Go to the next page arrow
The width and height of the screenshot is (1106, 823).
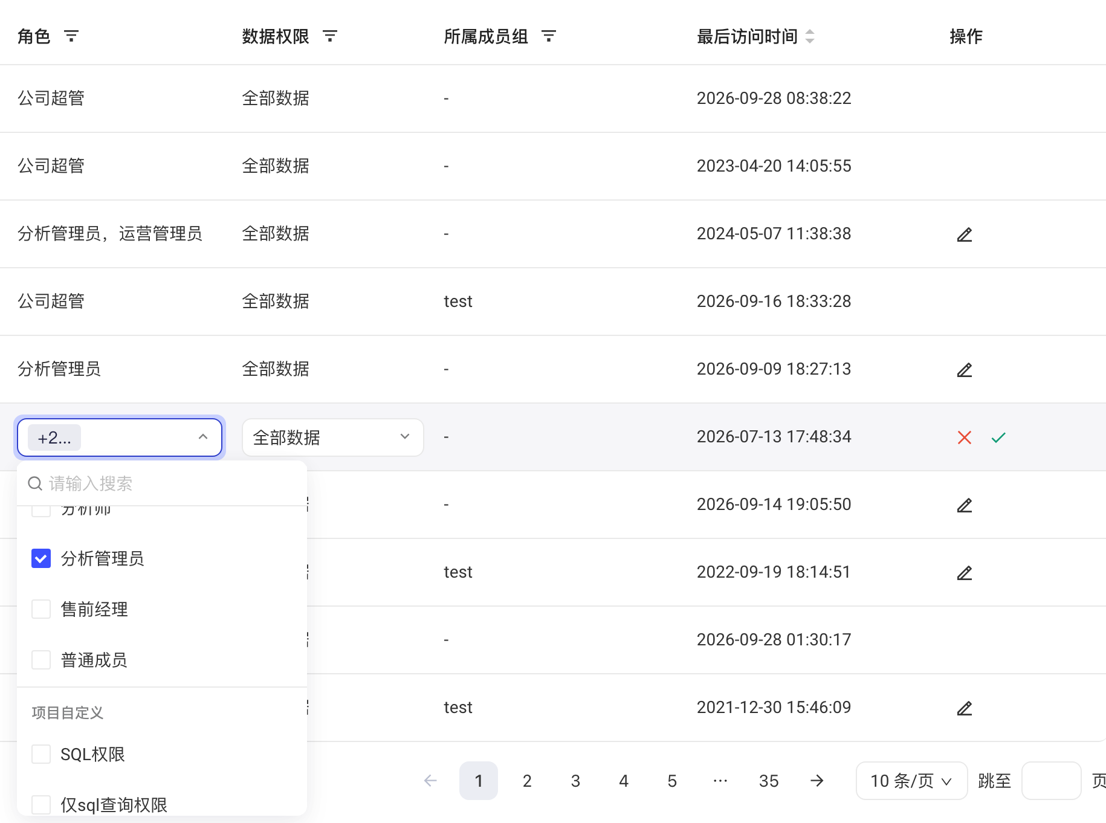click(817, 781)
